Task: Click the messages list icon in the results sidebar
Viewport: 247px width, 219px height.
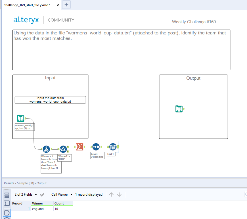Action: click(7, 195)
